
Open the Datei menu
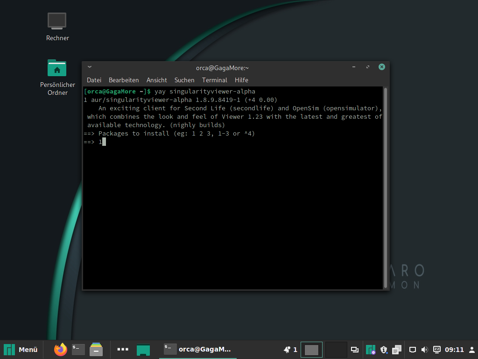click(94, 80)
